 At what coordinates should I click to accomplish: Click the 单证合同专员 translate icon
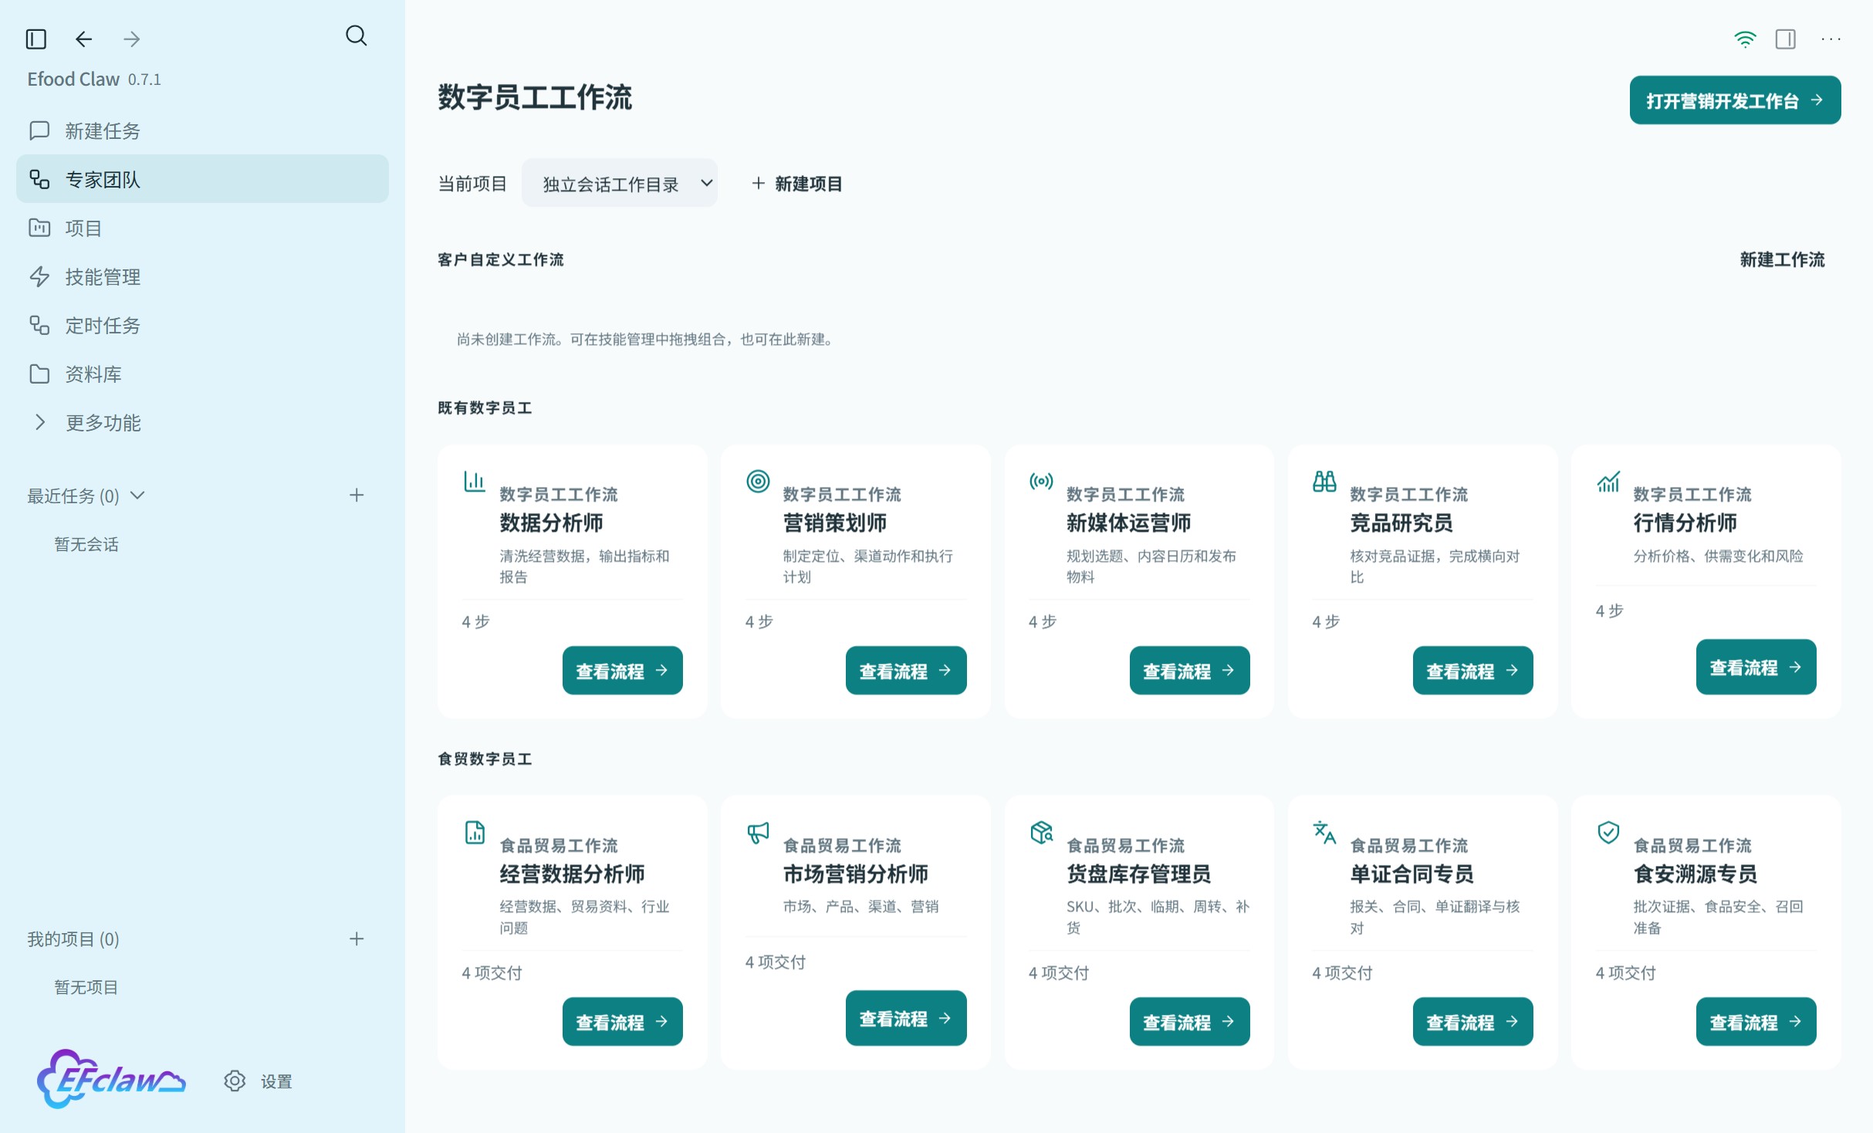(1324, 832)
